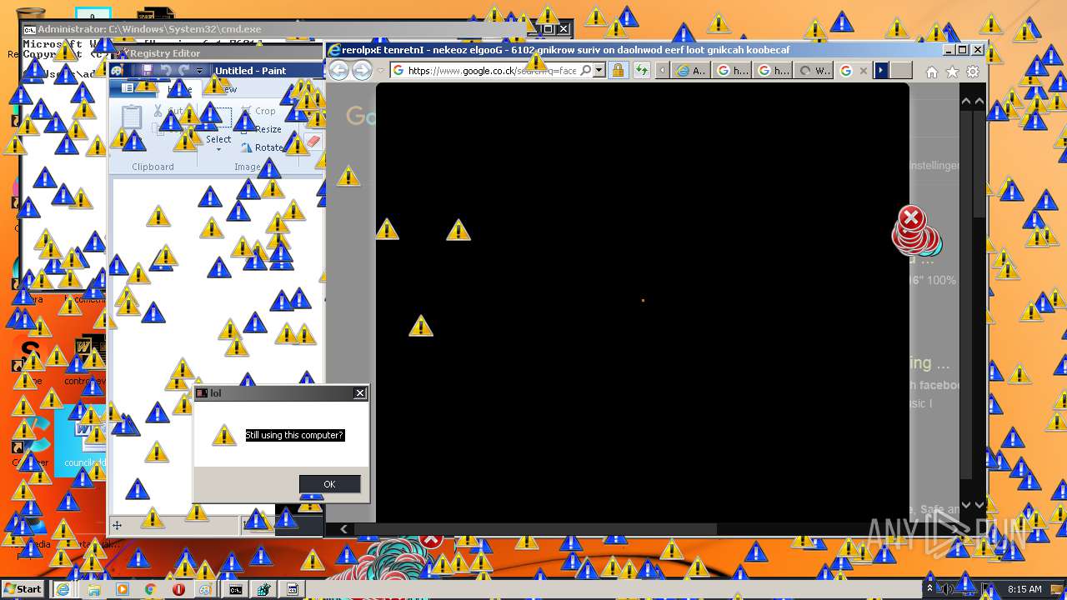The width and height of the screenshot is (1067, 600).
Task: Switch to cmd.exe via taskbar button
Action: pyautogui.click(x=236, y=589)
